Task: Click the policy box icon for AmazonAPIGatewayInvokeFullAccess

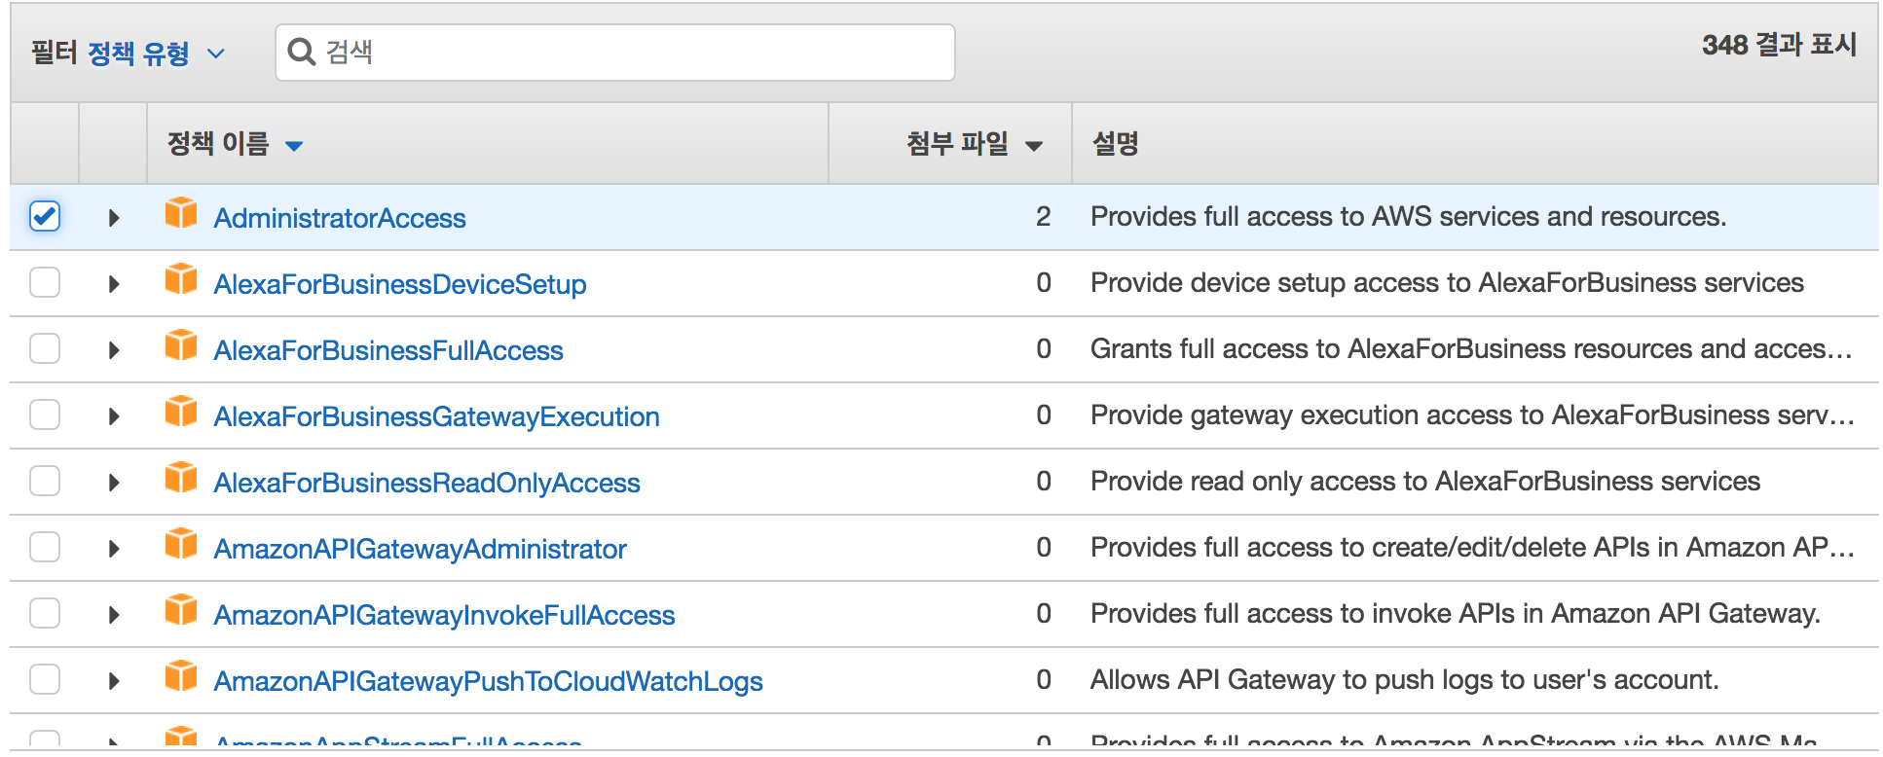Action: pos(181,609)
